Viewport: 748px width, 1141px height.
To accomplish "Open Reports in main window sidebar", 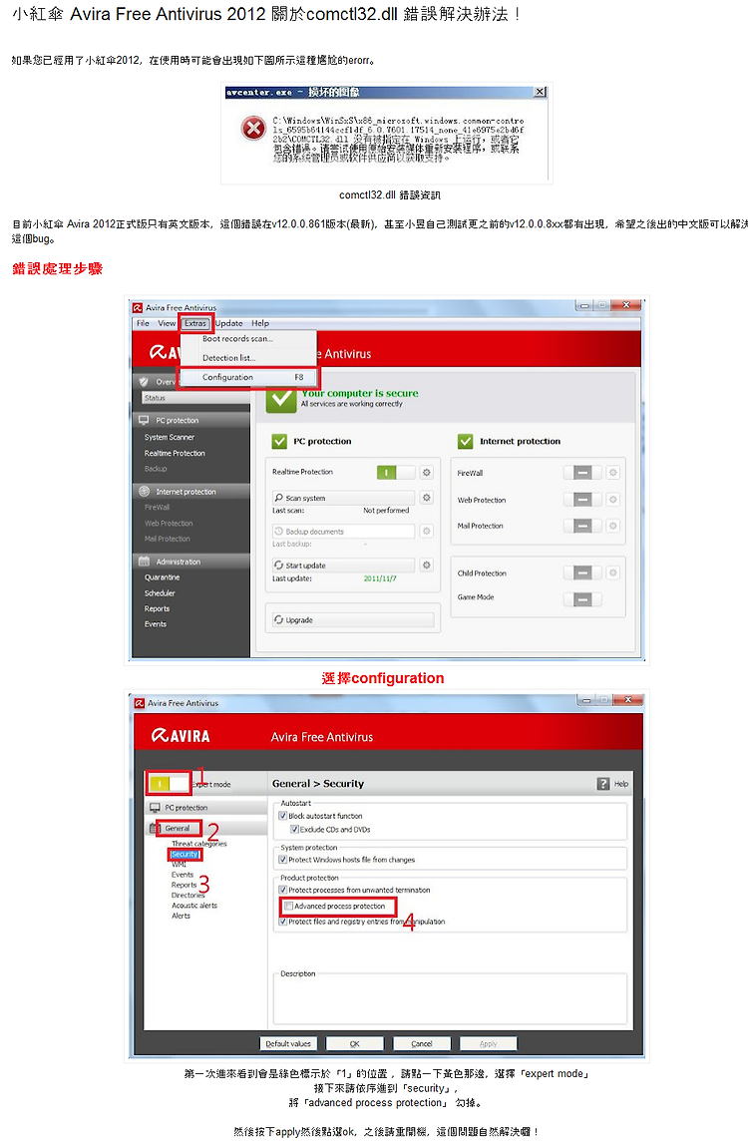I will tap(157, 608).
